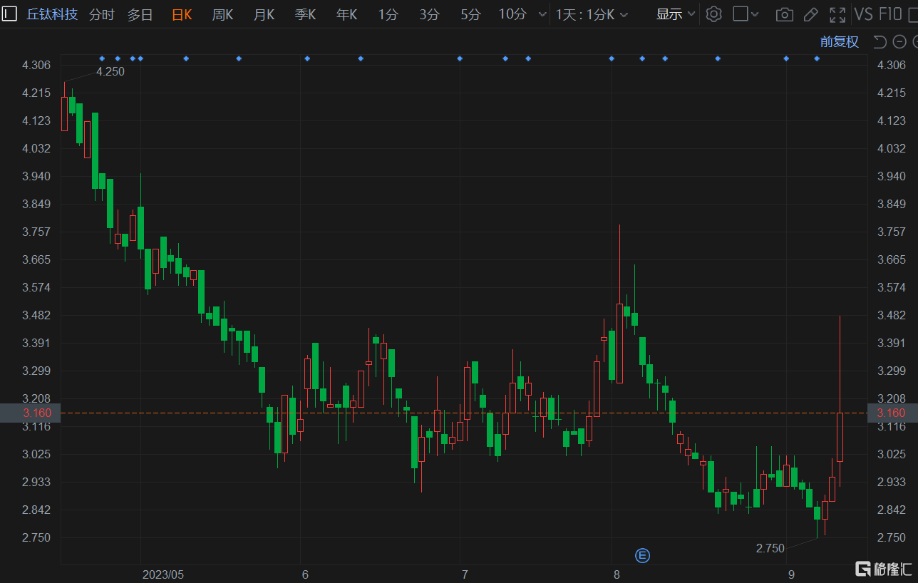Image resolution: width=918 pixels, height=583 pixels.
Task: Open chart settings gear icon
Action: coord(713,14)
